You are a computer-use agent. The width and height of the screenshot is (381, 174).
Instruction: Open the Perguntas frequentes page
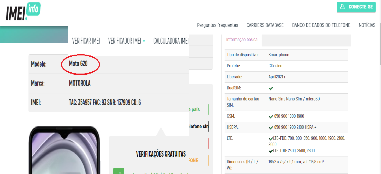point(218,25)
